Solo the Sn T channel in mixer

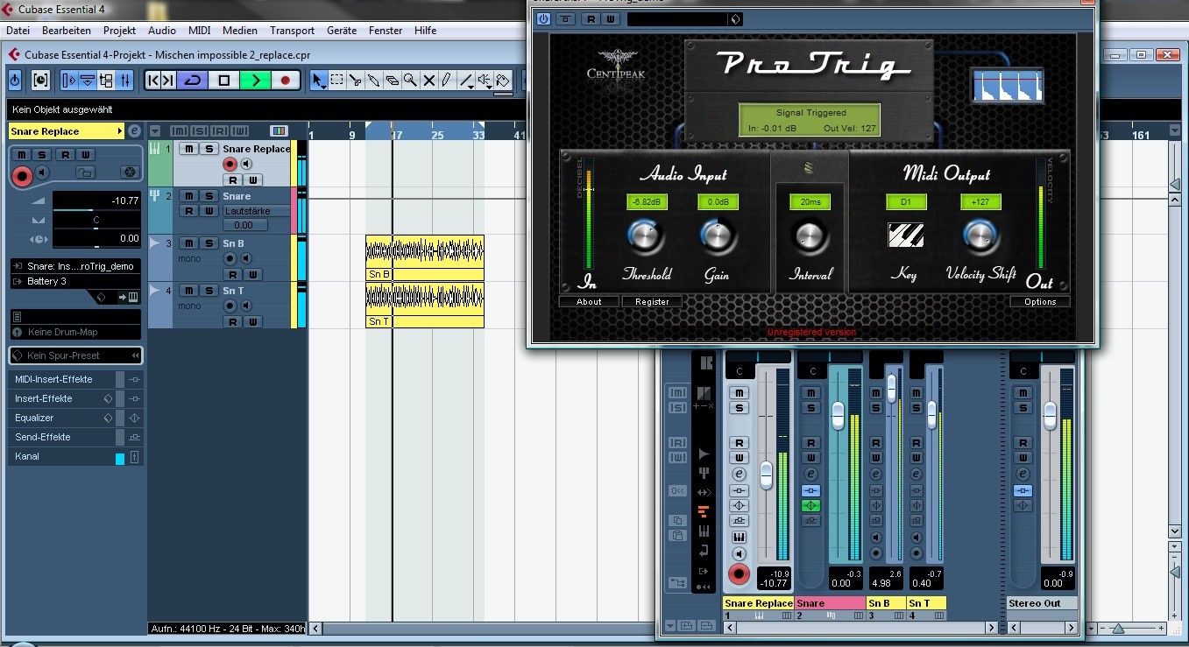(x=917, y=408)
